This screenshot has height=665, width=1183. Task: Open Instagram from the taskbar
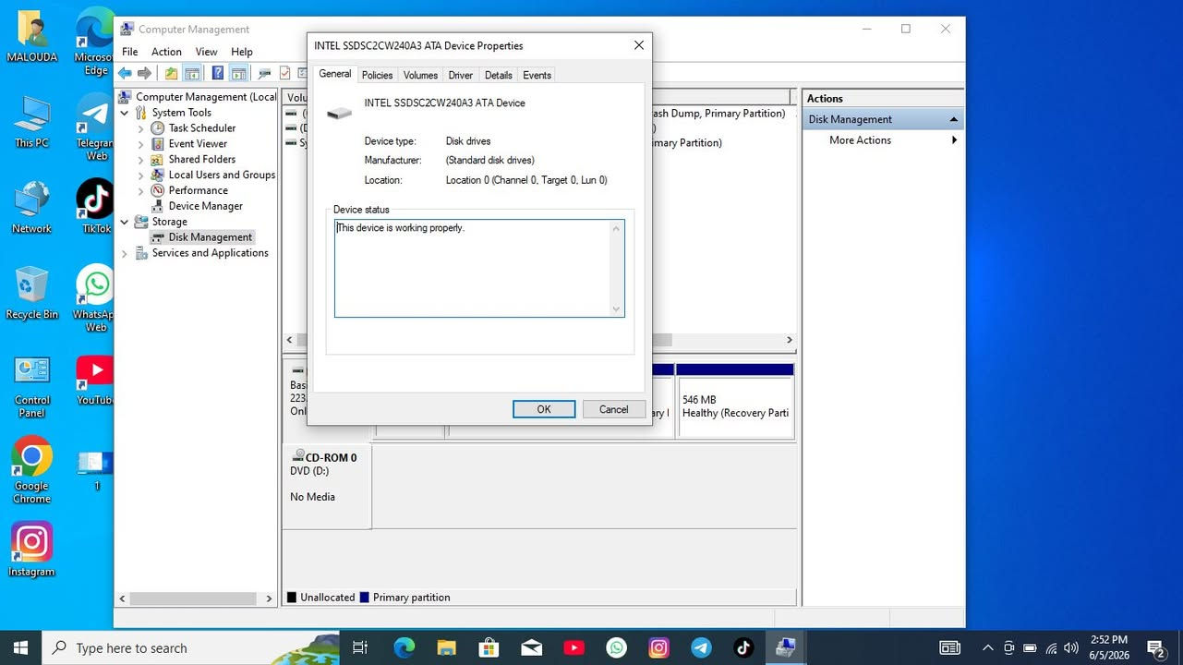pyautogui.click(x=658, y=648)
